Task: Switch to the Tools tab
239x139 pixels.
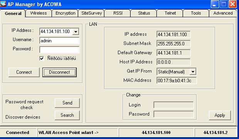Action: click(196, 13)
